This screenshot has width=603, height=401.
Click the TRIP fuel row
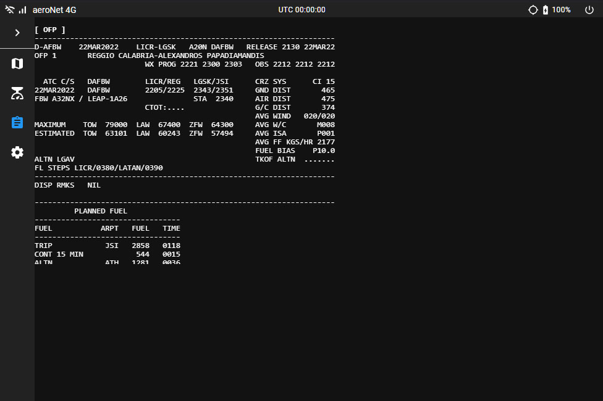click(x=107, y=246)
